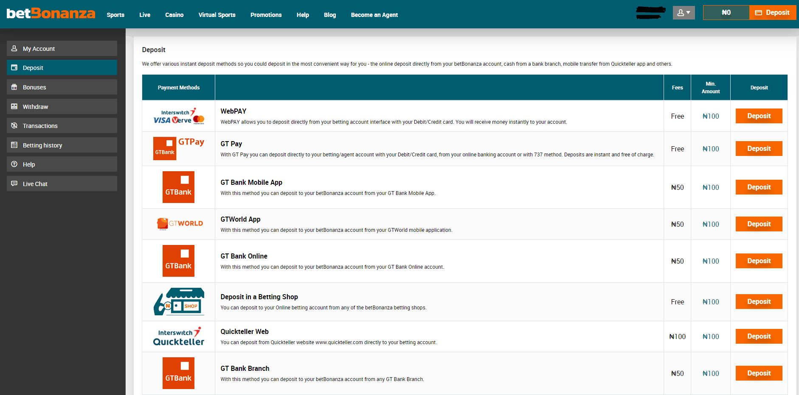Click the GTWorld logo
799x395 pixels.
coord(180,224)
